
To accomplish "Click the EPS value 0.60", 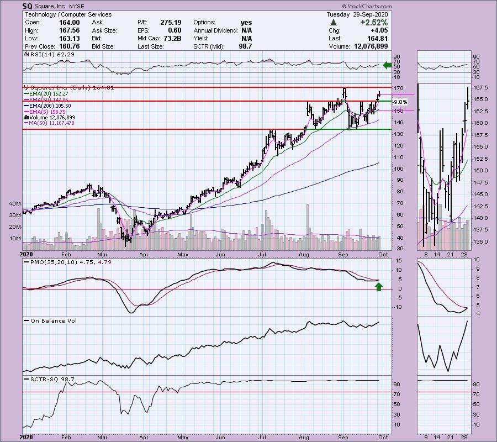I will pos(175,30).
